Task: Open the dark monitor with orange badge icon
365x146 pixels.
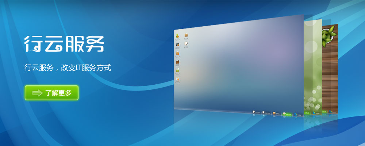Action: coord(177,45)
